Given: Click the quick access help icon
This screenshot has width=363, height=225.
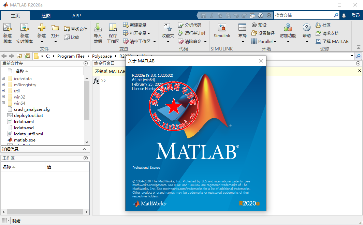Looking at the screenshot, I should click(261, 15).
